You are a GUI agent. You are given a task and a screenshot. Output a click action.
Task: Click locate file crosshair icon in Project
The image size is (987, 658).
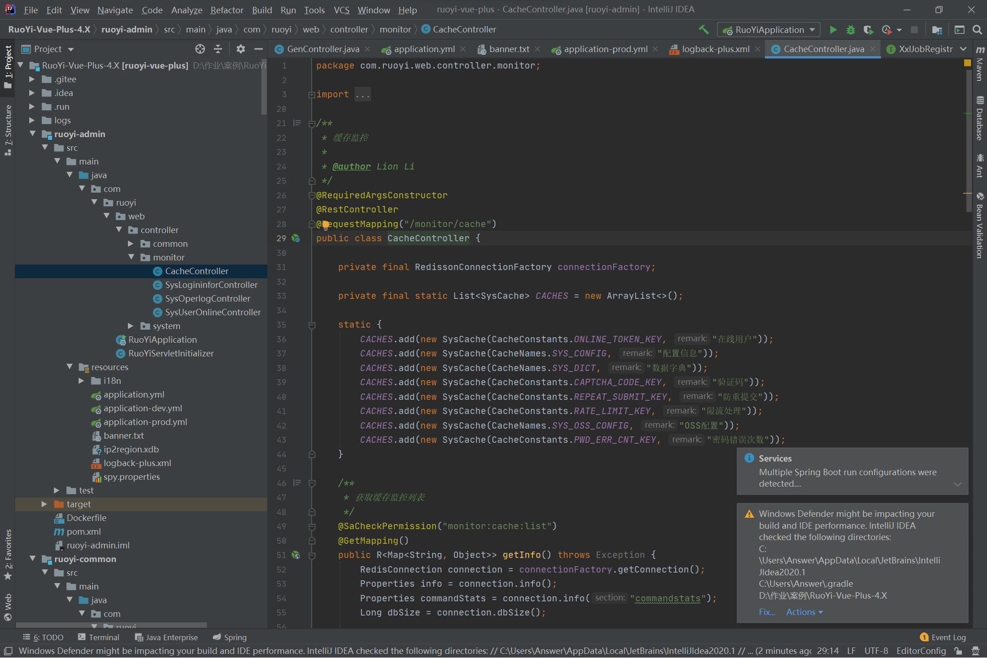pyautogui.click(x=200, y=49)
